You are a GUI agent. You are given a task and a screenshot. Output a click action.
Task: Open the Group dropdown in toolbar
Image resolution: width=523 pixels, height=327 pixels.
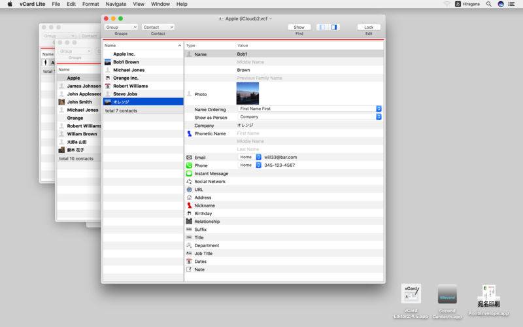[121, 27]
